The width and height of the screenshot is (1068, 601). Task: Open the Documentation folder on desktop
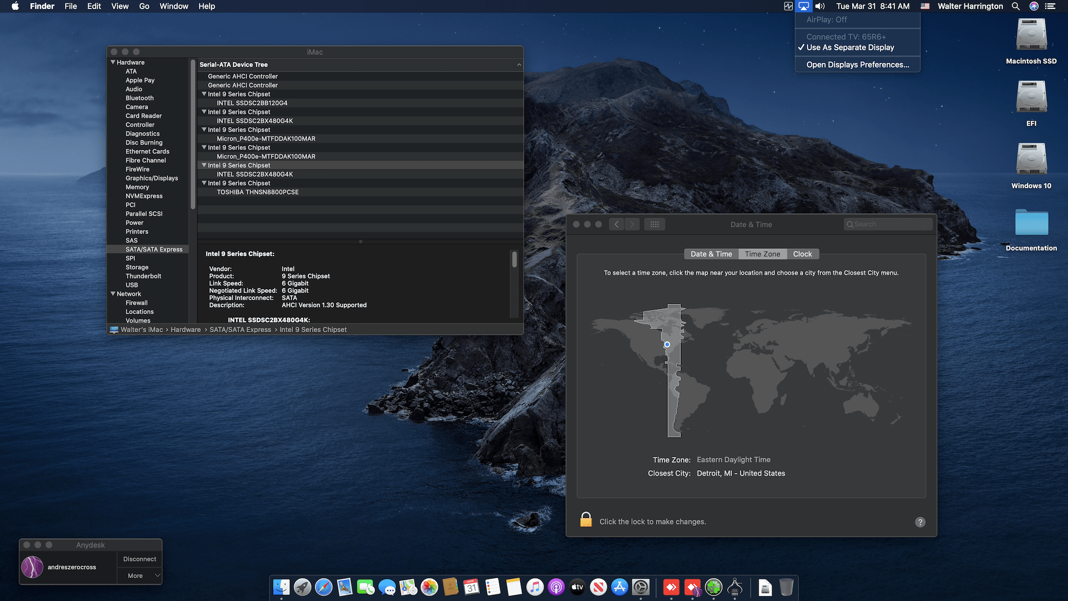(x=1031, y=223)
